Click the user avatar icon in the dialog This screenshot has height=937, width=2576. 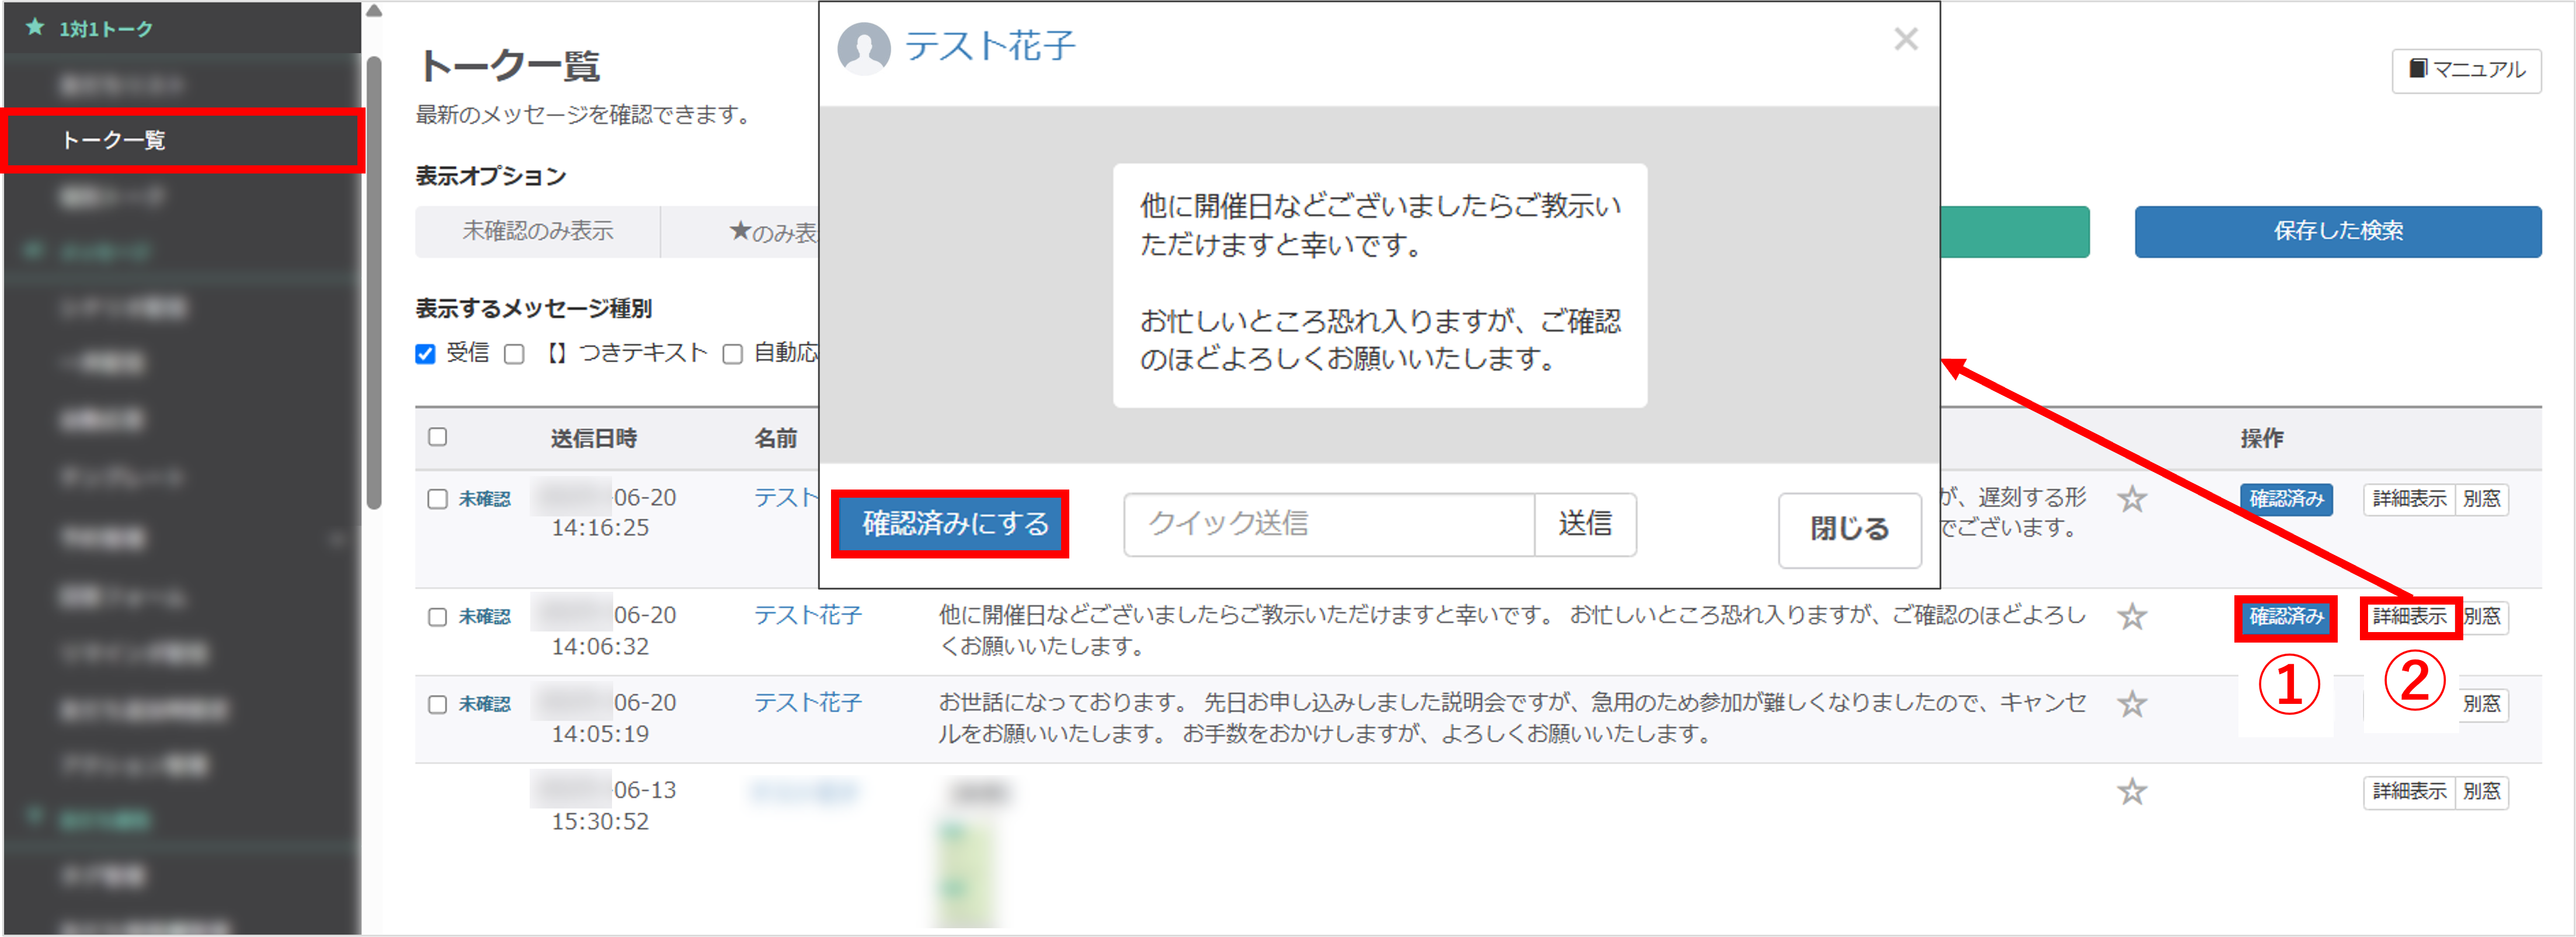coord(863,48)
